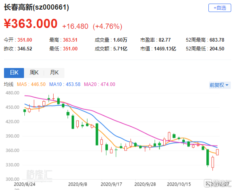Click the 480.00 y-axis label
The image size is (234, 190).
pyautogui.click(x=12, y=93)
